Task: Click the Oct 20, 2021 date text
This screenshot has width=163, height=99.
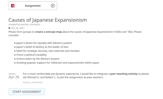Action: 18,28
